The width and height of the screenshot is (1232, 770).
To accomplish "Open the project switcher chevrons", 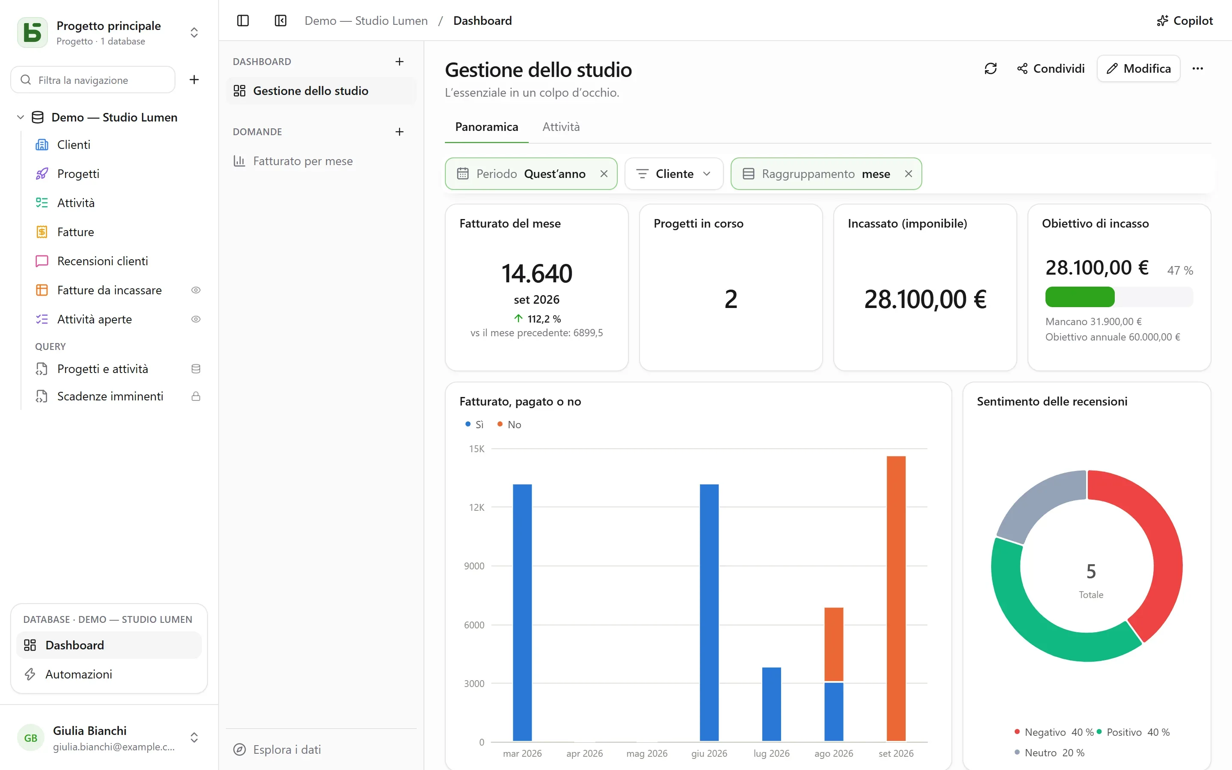I will [x=194, y=33].
